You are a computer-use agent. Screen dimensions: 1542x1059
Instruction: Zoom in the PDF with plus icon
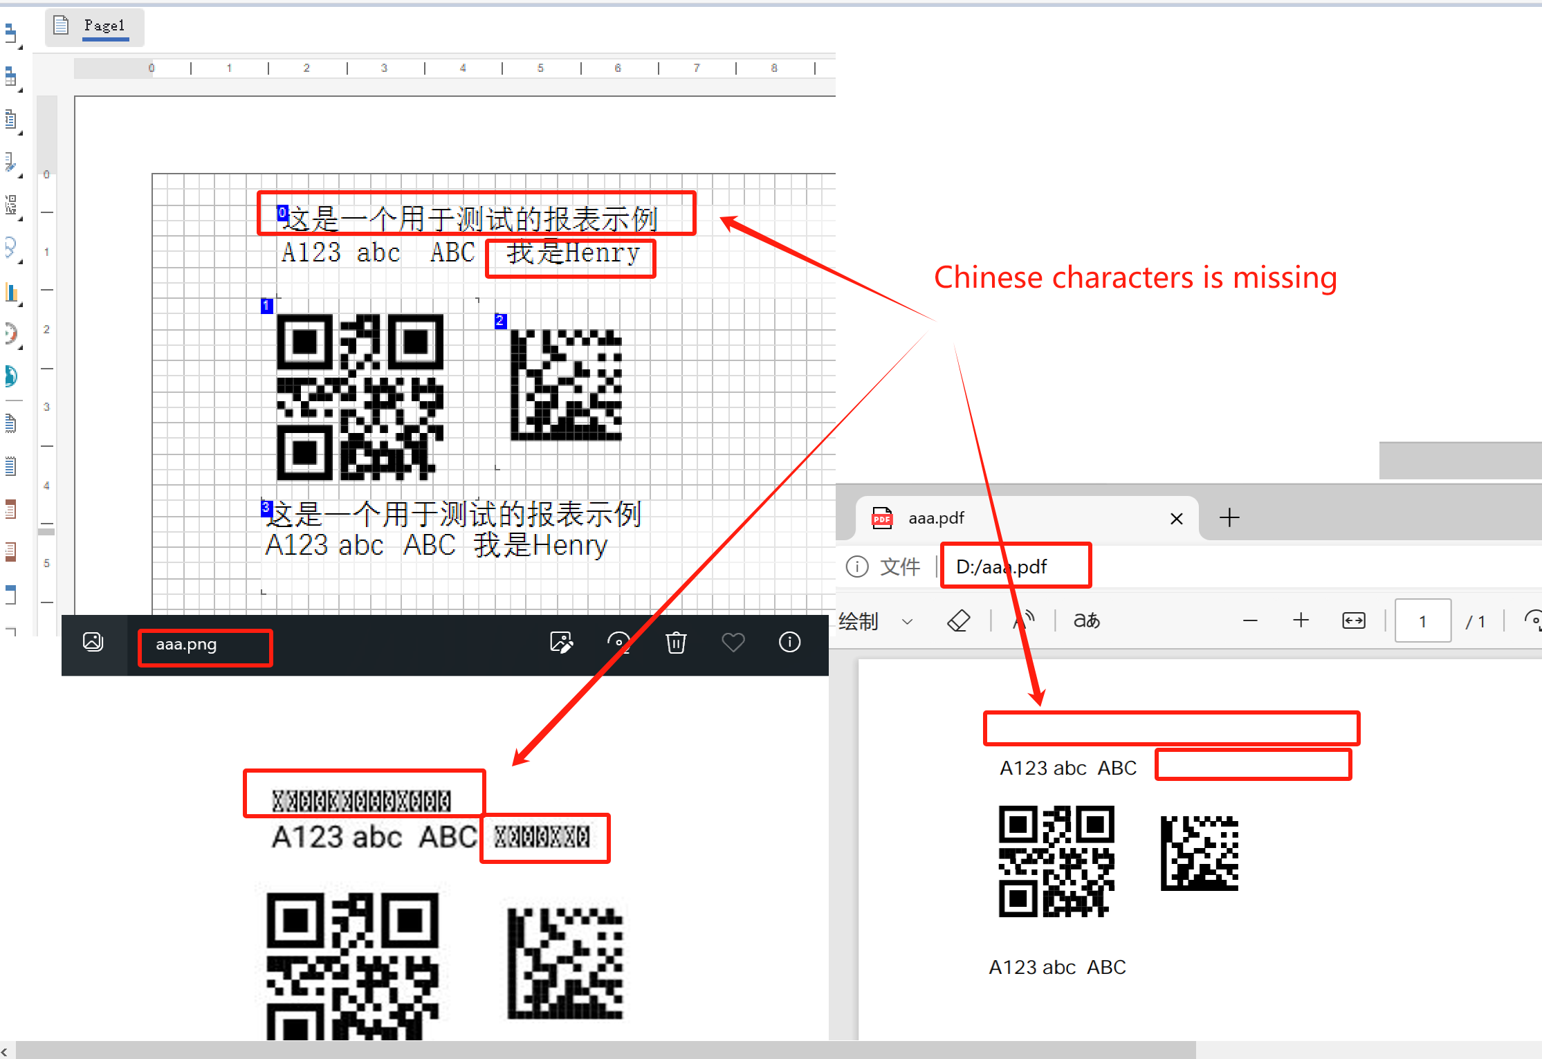[1301, 620]
